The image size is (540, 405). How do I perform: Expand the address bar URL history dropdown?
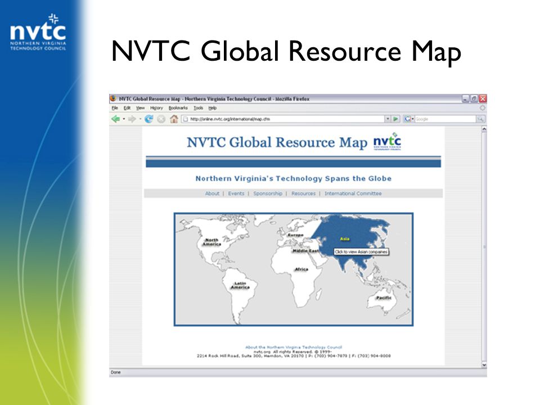point(388,119)
